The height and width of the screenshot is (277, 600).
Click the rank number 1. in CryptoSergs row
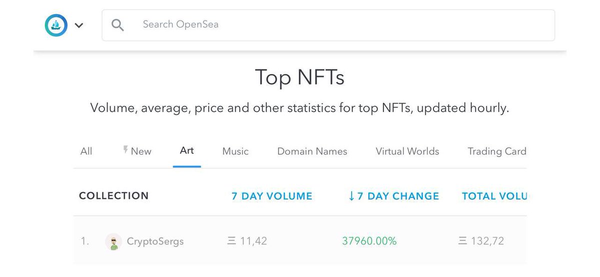click(x=85, y=241)
